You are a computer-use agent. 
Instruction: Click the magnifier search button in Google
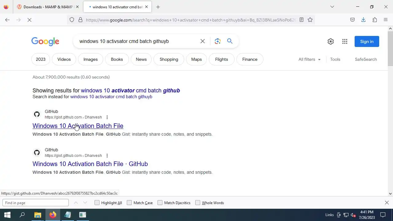230,41
